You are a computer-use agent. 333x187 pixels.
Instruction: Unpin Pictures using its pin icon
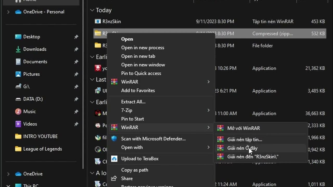coord(76,74)
